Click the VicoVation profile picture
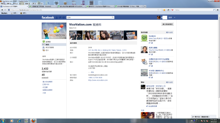This screenshot has height=123, width=220. 54,31
